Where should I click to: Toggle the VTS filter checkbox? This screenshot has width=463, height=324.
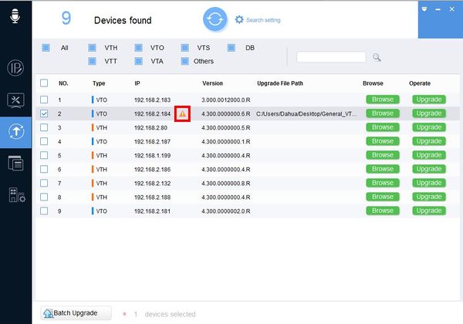pyautogui.click(x=185, y=48)
